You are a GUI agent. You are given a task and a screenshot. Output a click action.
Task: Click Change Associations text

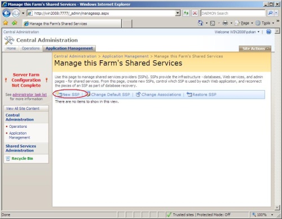click(x=161, y=95)
